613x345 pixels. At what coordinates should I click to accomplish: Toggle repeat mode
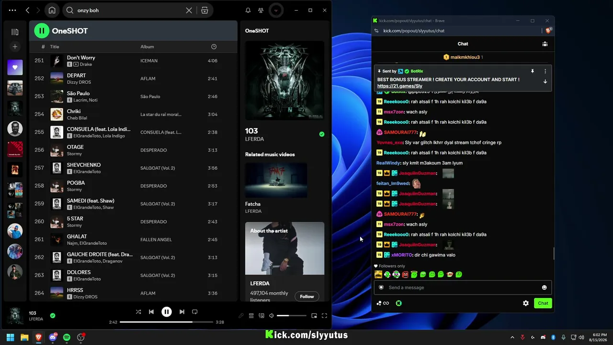coord(195,312)
